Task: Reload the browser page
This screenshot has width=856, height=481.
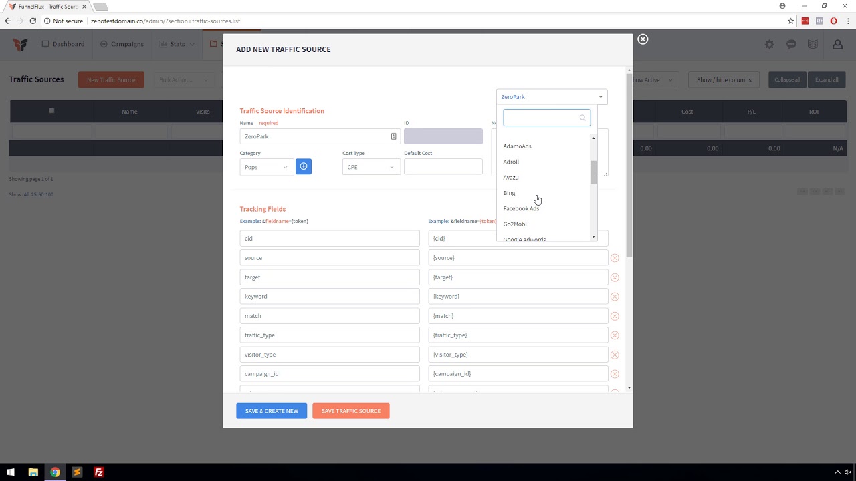Action: 33,21
